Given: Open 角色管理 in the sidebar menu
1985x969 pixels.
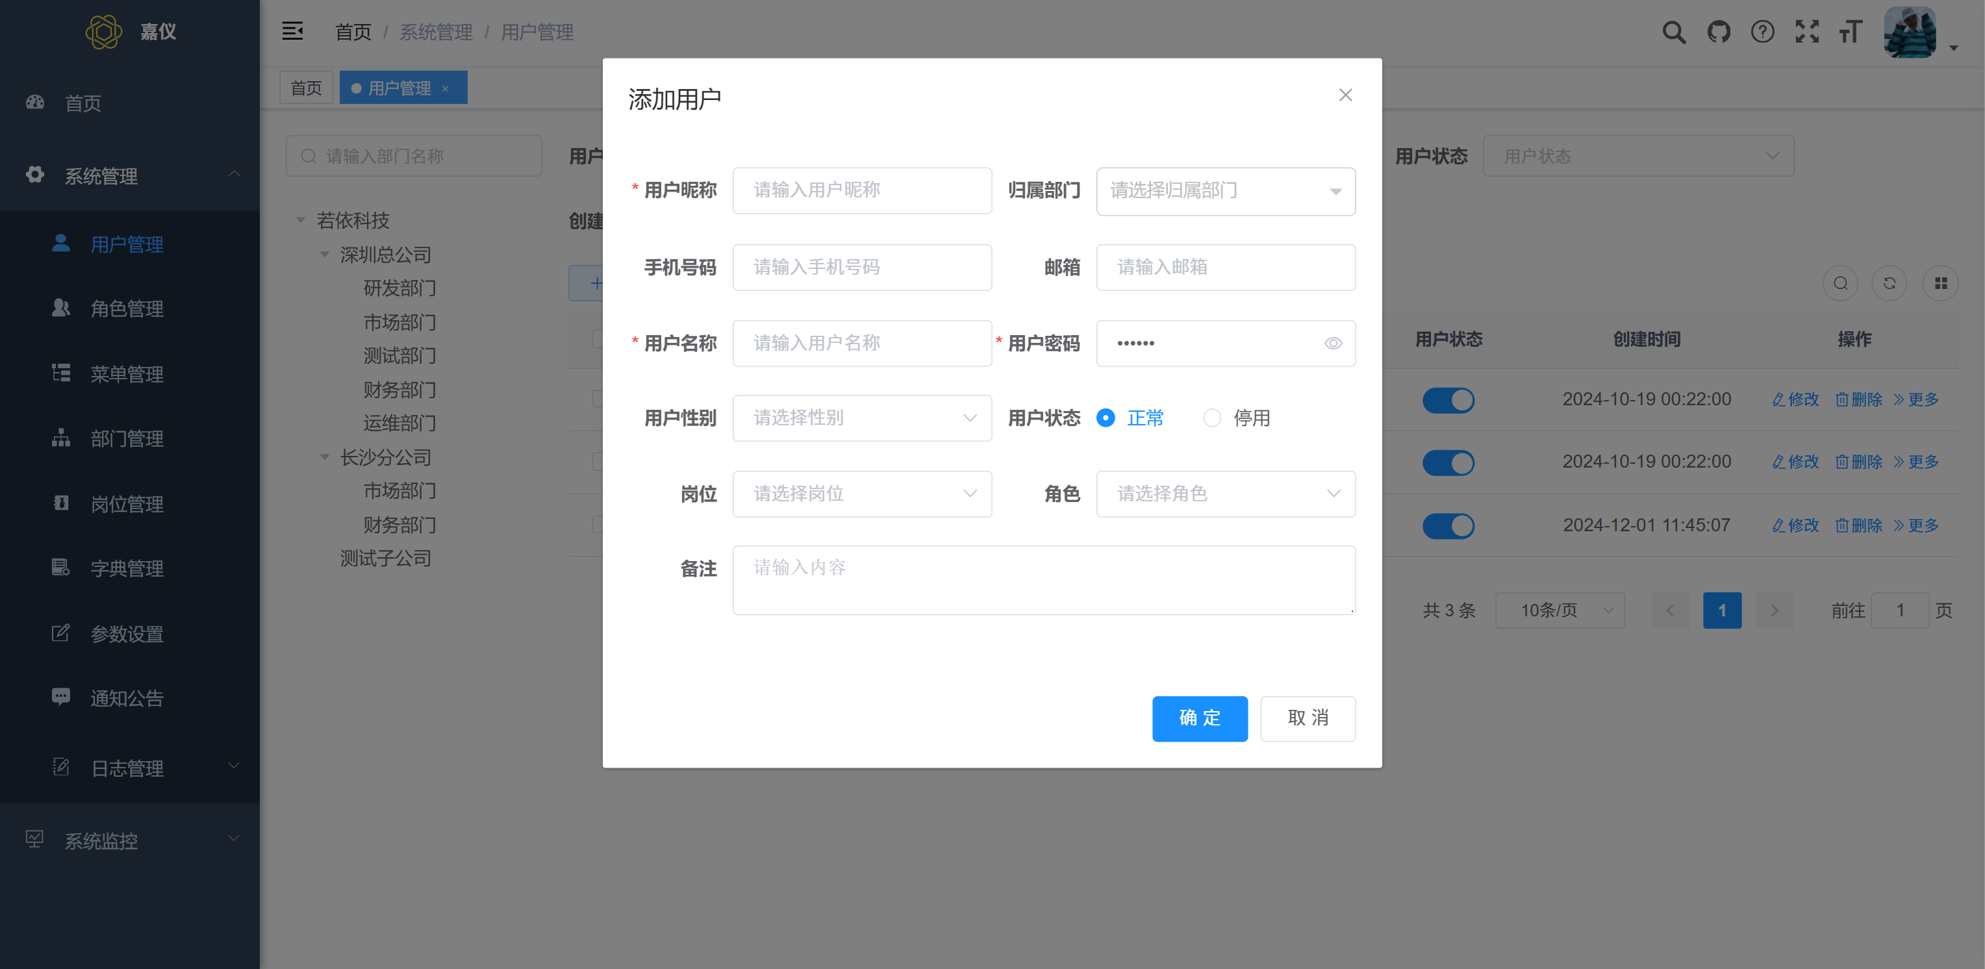Looking at the screenshot, I should 127,309.
